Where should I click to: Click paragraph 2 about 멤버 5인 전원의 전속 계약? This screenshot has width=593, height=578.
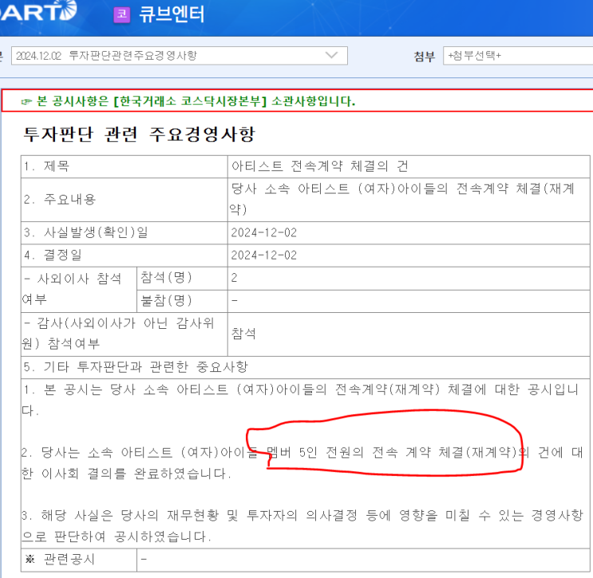coord(302,462)
